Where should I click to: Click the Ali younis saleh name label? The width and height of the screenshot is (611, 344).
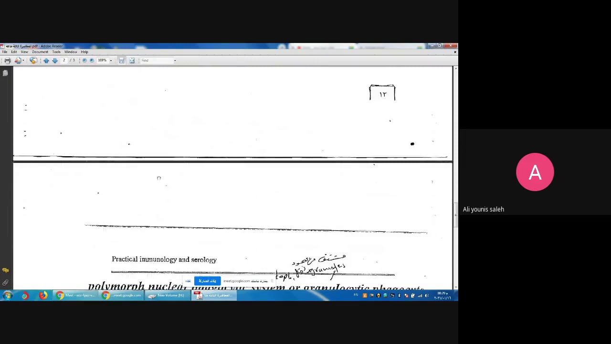pyautogui.click(x=483, y=209)
